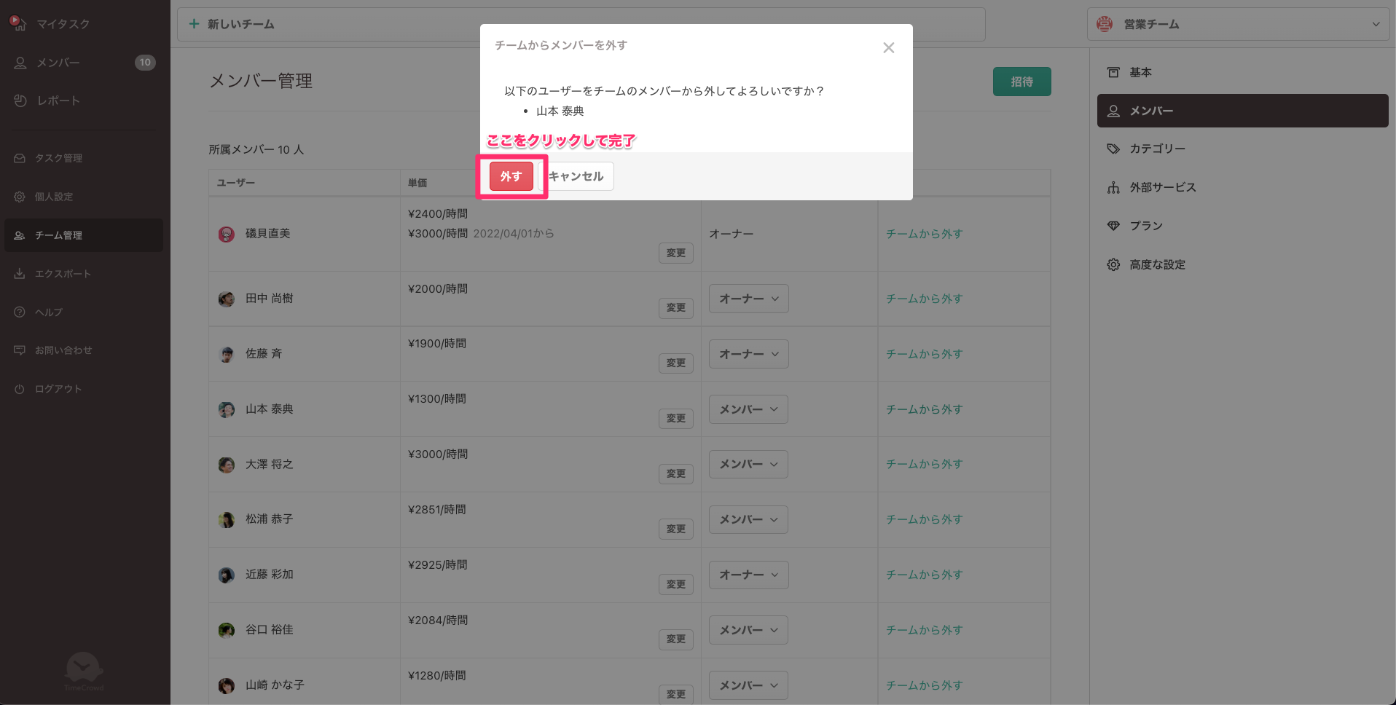
Task: Click キャンセル in the dialog
Action: (x=576, y=176)
